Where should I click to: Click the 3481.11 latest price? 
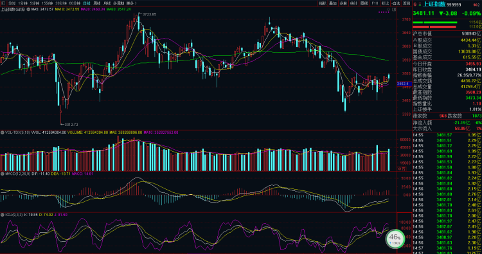pos(424,14)
